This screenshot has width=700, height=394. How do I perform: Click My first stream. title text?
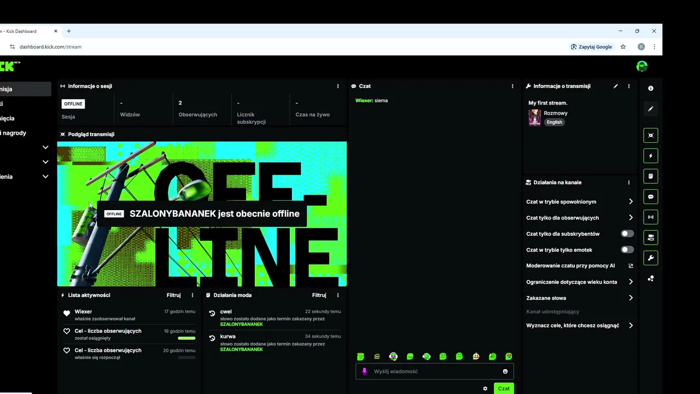547,103
